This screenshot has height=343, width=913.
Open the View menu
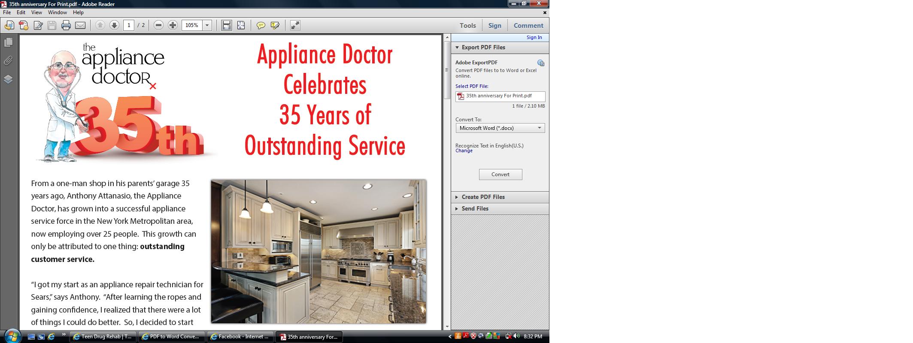[36, 12]
